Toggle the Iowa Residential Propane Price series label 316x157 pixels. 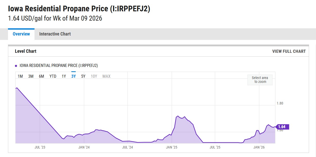click(x=59, y=66)
